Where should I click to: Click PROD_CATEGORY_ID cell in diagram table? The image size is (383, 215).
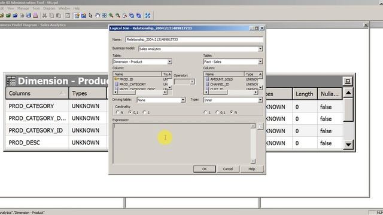pyautogui.click(x=36, y=130)
